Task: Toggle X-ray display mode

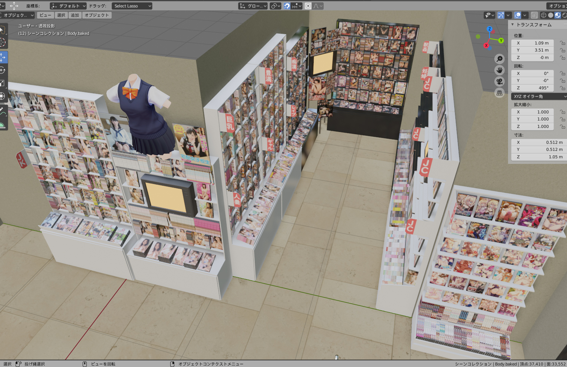Action: (x=534, y=15)
